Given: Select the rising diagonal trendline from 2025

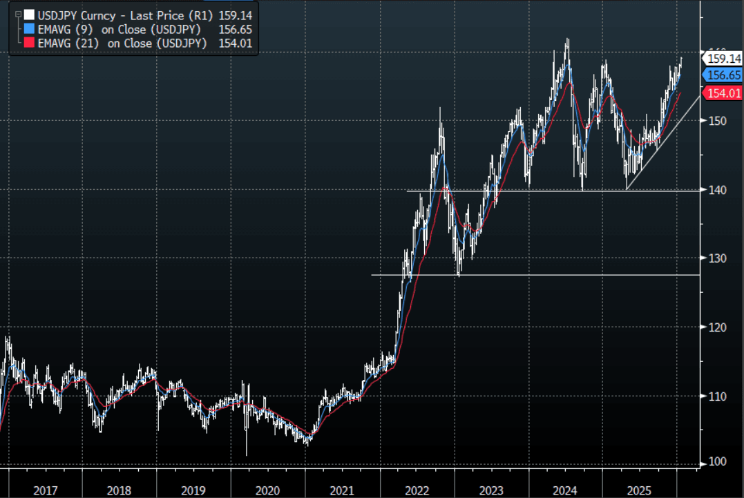Looking at the screenshot, I should point(663,148).
